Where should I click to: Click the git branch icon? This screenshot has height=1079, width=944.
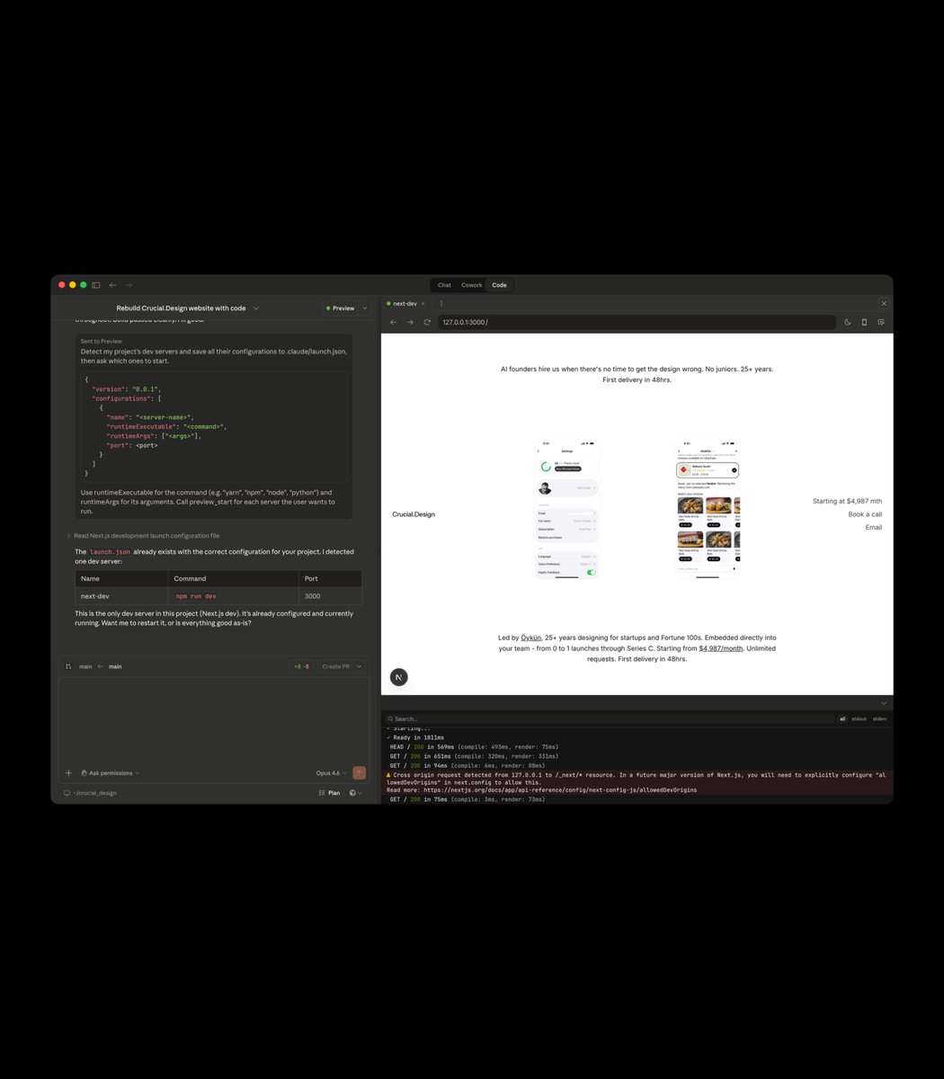[68, 666]
